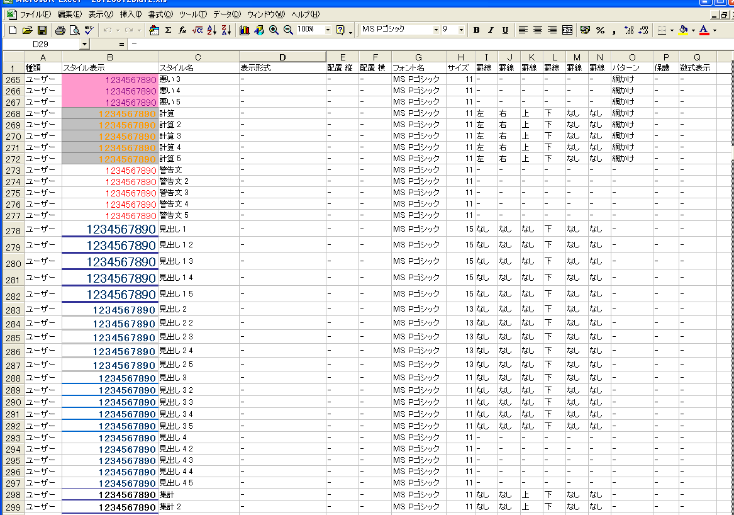Screen dimensions: 734x515
Task: Select the 警告文 3 cell
Action: tap(199, 193)
